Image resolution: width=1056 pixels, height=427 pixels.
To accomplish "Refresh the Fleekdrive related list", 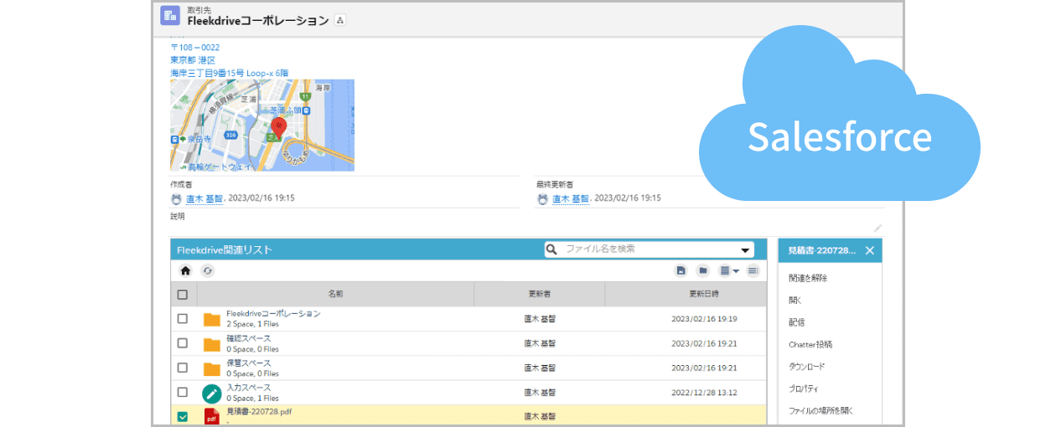I will tap(207, 271).
